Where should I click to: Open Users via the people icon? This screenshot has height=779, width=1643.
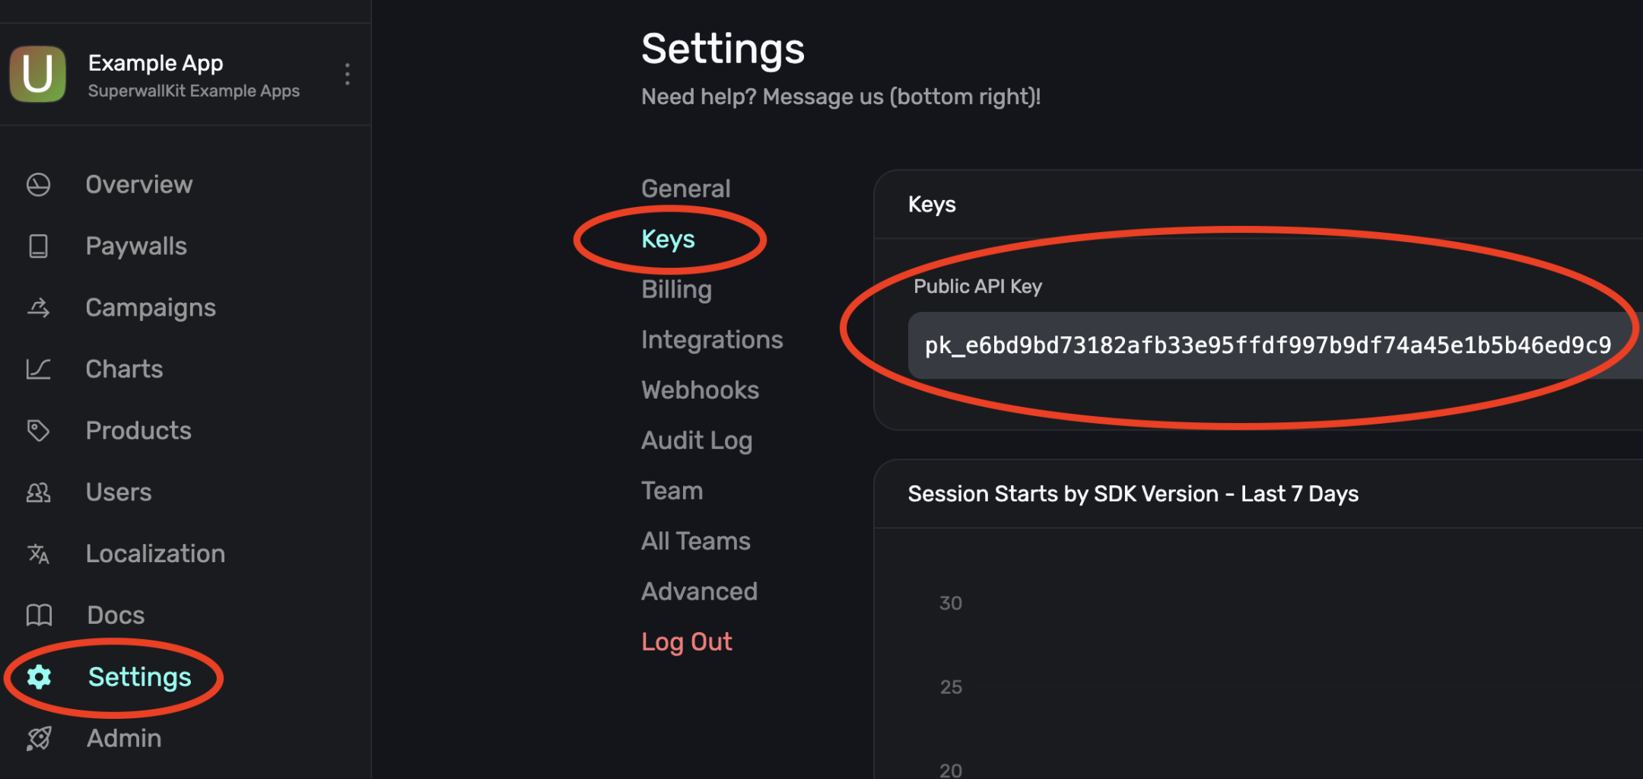(38, 492)
